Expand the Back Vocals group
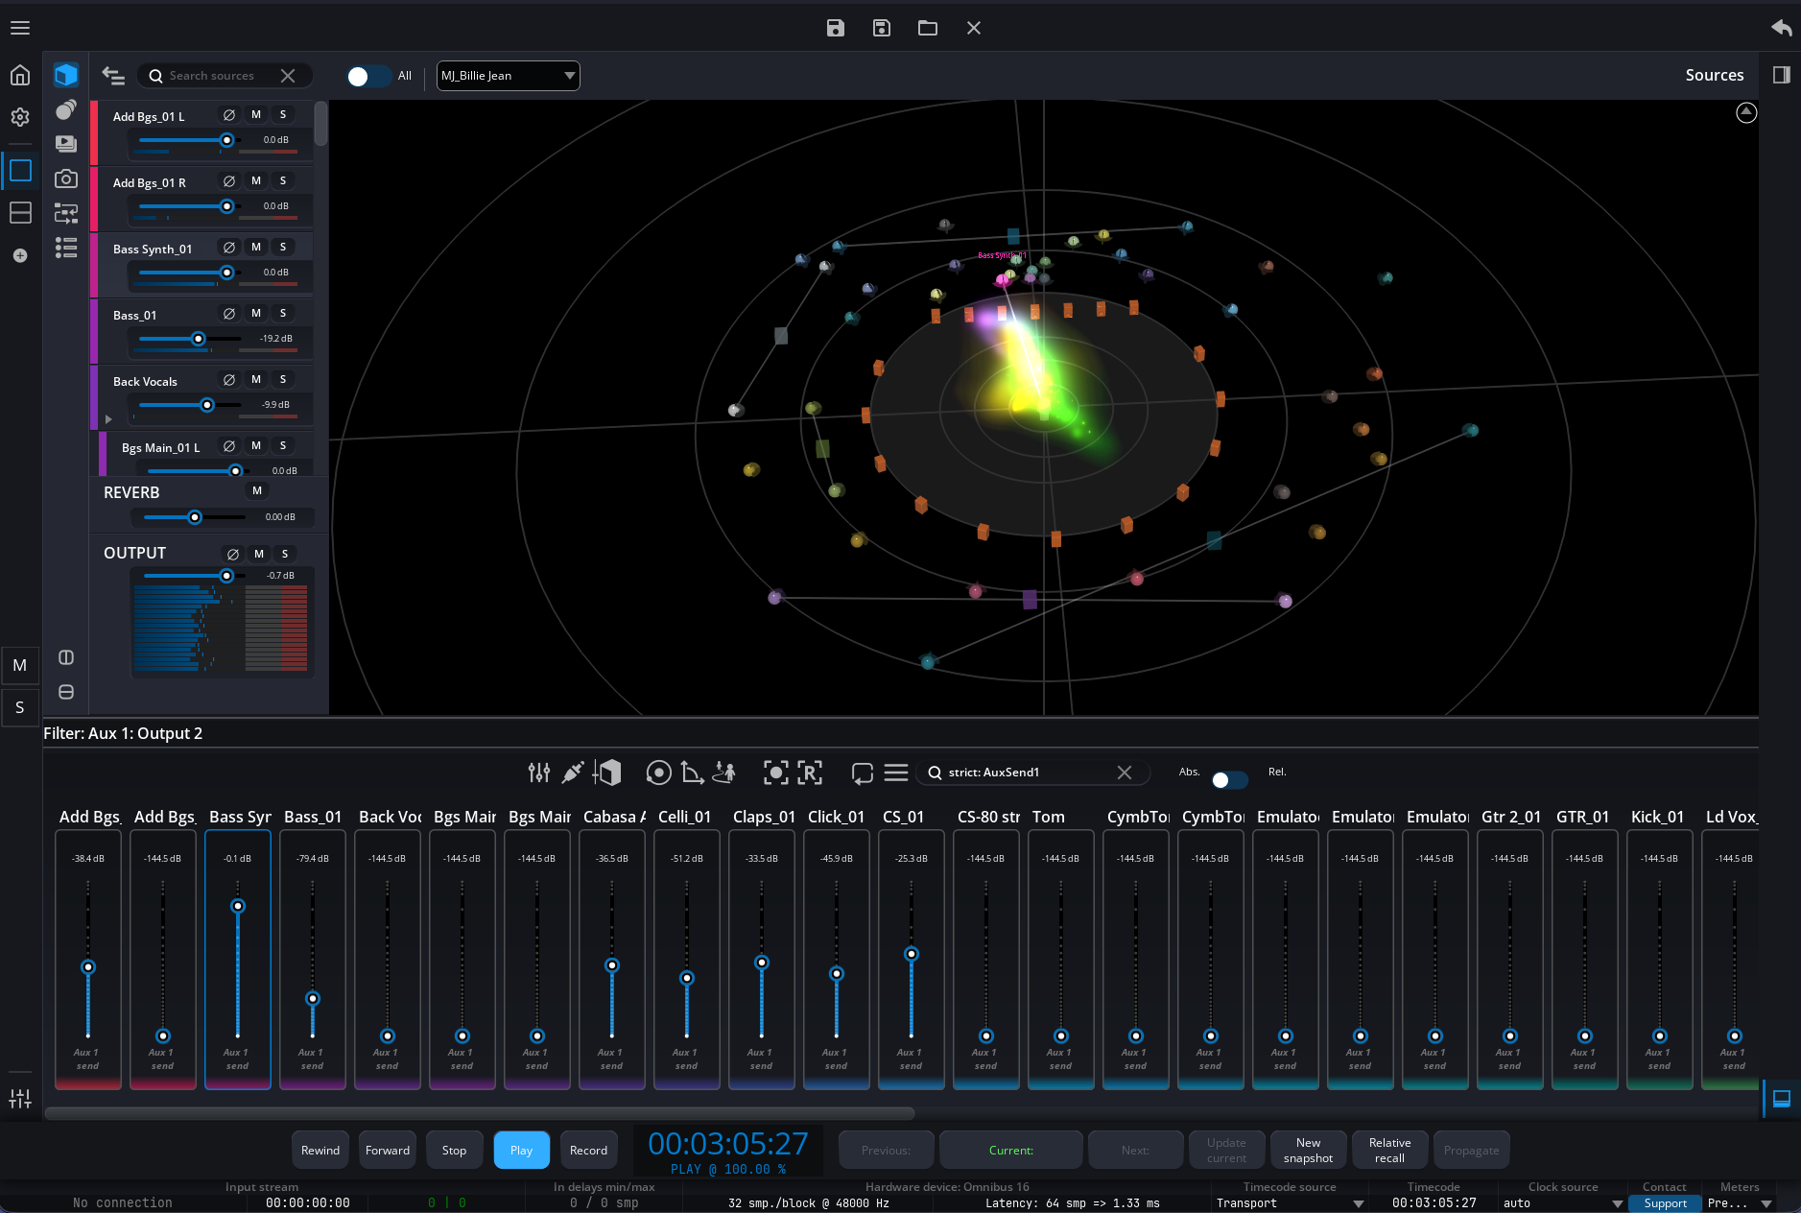Viewport: 1801px width, 1213px height. pos(108,419)
